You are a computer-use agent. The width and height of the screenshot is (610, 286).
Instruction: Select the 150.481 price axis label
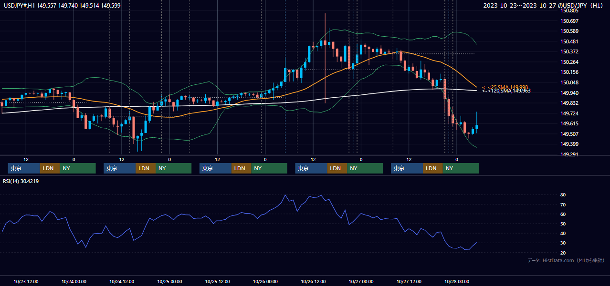[569, 41]
